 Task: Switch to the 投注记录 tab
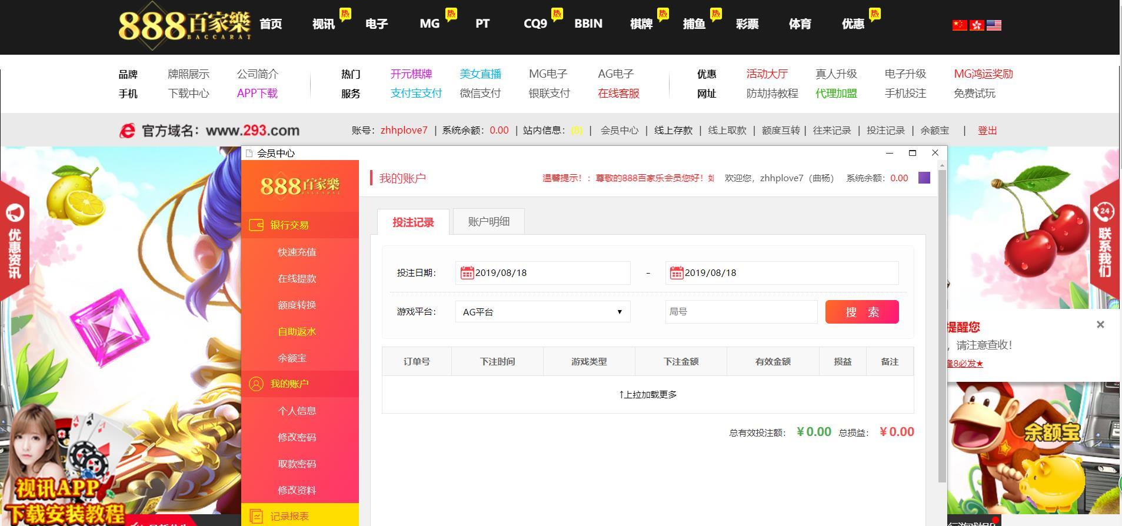[x=413, y=222]
